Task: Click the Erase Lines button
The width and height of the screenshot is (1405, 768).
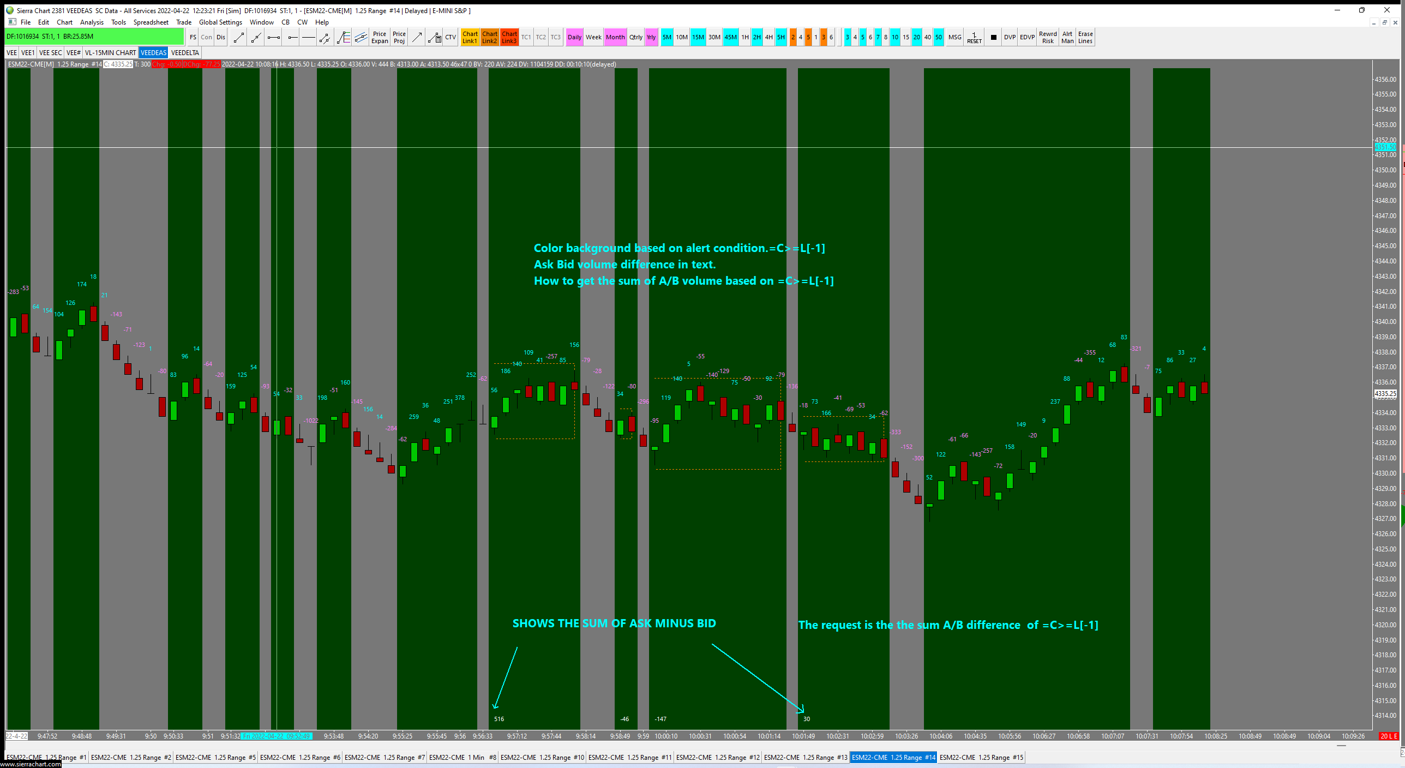Action: click(1085, 37)
